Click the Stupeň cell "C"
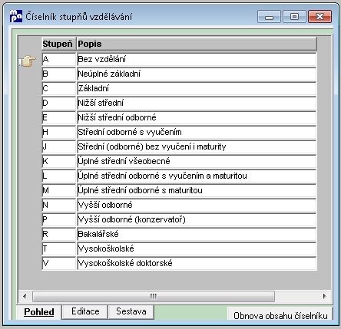Image resolution: width=341 pixels, height=329 pixels. point(58,89)
